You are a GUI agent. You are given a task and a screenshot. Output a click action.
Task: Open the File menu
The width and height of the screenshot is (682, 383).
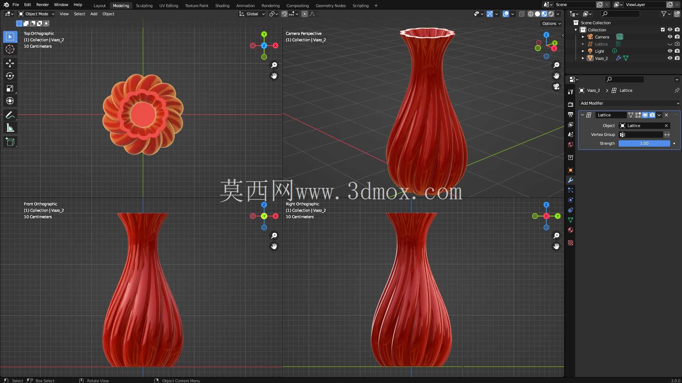click(16, 5)
